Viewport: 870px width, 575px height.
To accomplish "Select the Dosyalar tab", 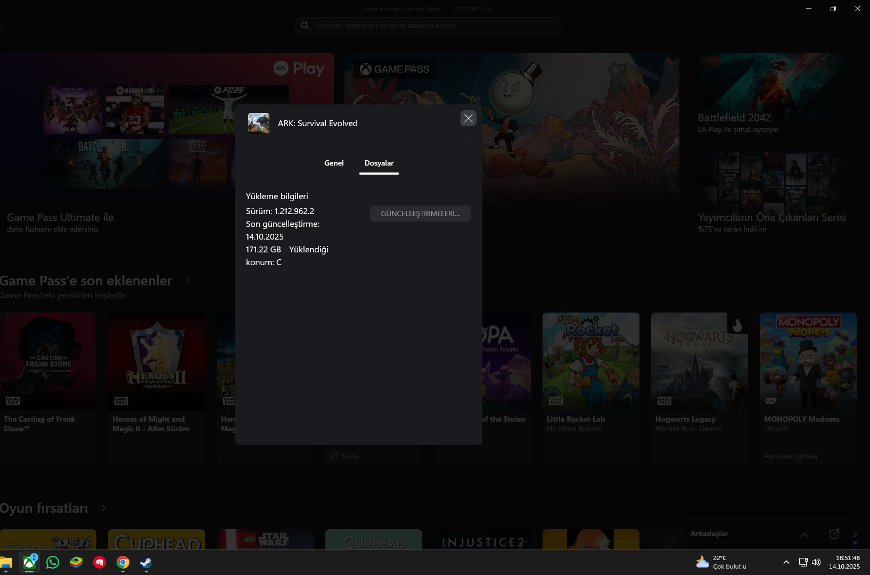I will [x=379, y=163].
